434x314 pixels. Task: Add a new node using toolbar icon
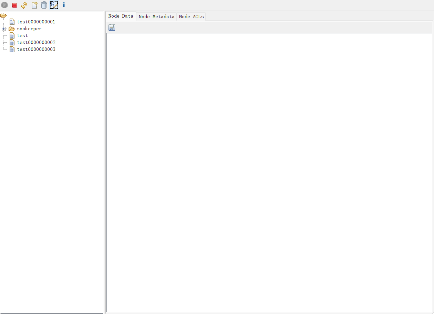34,5
